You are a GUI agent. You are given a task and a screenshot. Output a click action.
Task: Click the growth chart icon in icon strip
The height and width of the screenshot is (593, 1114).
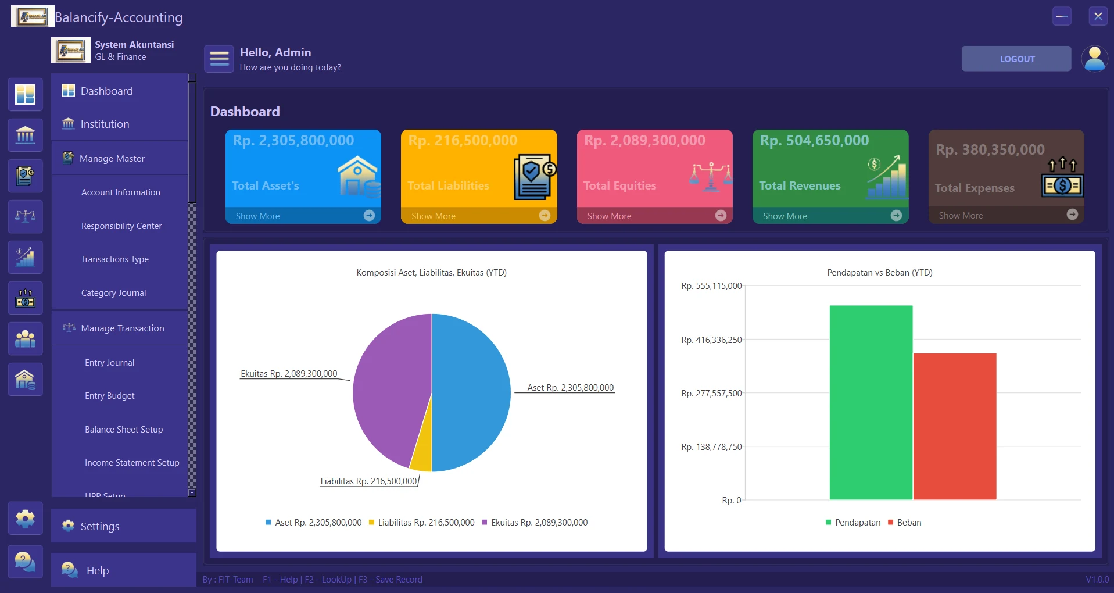pos(25,257)
